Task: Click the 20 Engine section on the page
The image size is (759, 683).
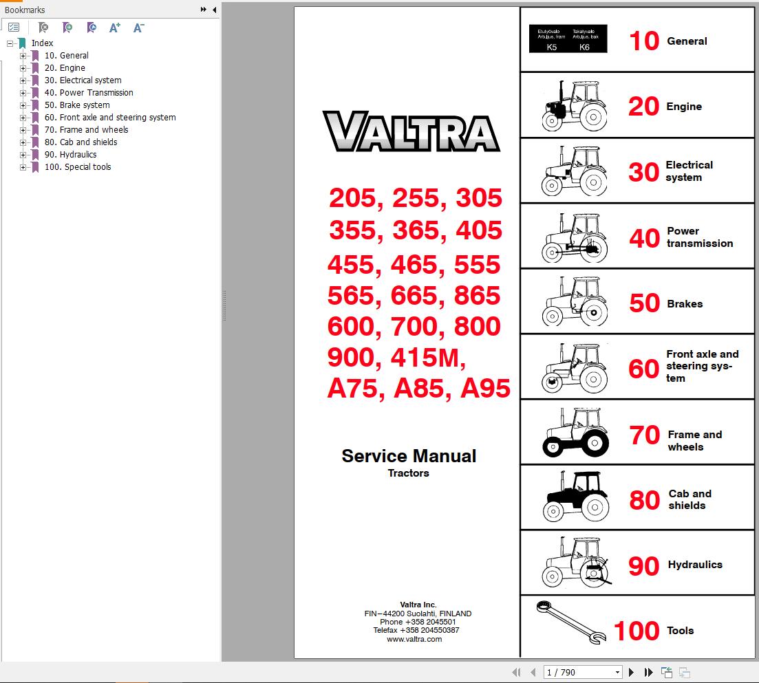Action: [x=637, y=105]
